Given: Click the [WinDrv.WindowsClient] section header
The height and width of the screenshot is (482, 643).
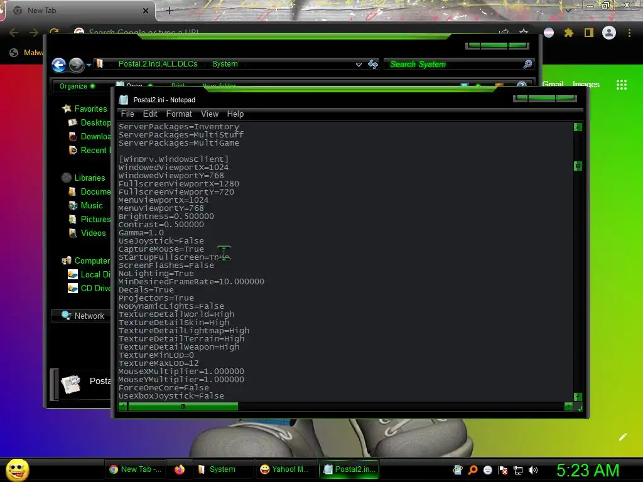Looking at the screenshot, I should (x=173, y=159).
